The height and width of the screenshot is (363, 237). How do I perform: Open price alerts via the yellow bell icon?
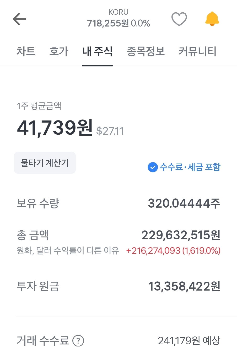[x=212, y=19]
